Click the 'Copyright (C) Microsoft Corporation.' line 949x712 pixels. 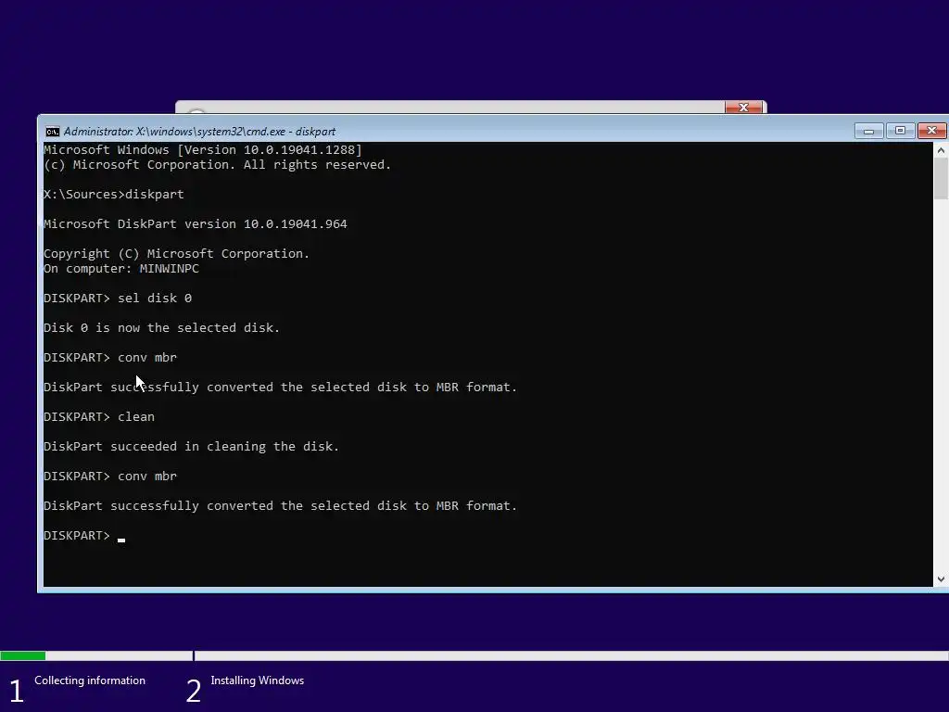(x=177, y=254)
